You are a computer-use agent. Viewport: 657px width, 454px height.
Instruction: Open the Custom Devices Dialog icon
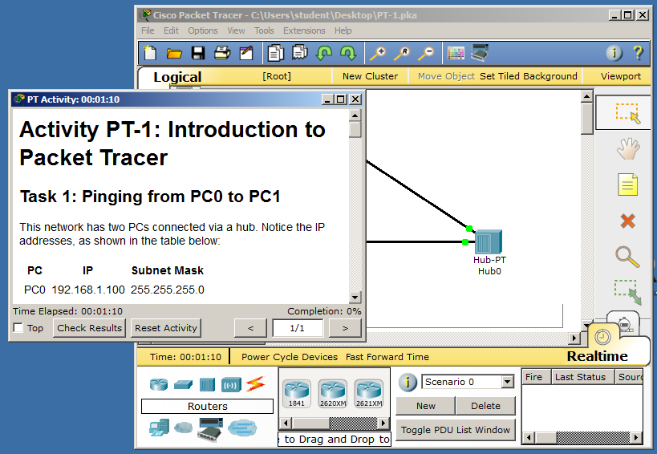coord(480,53)
